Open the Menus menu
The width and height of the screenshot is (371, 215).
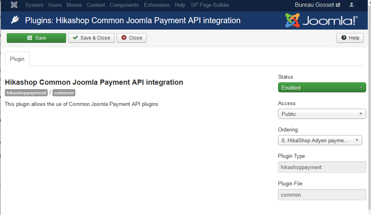click(x=74, y=5)
